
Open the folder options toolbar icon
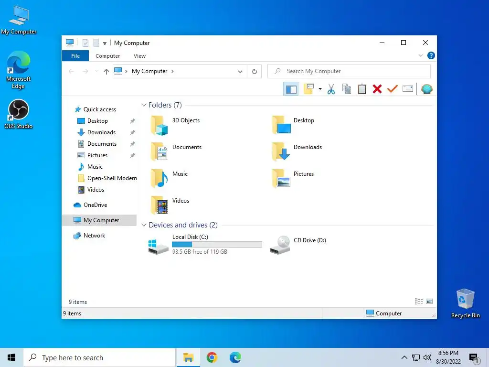tap(309, 89)
